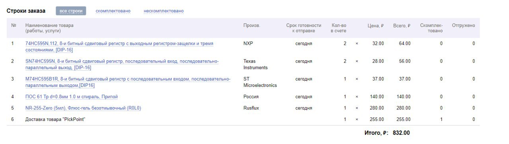Click the 'Отгружено' column header
The image size is (509, 144).
[463, 25]
